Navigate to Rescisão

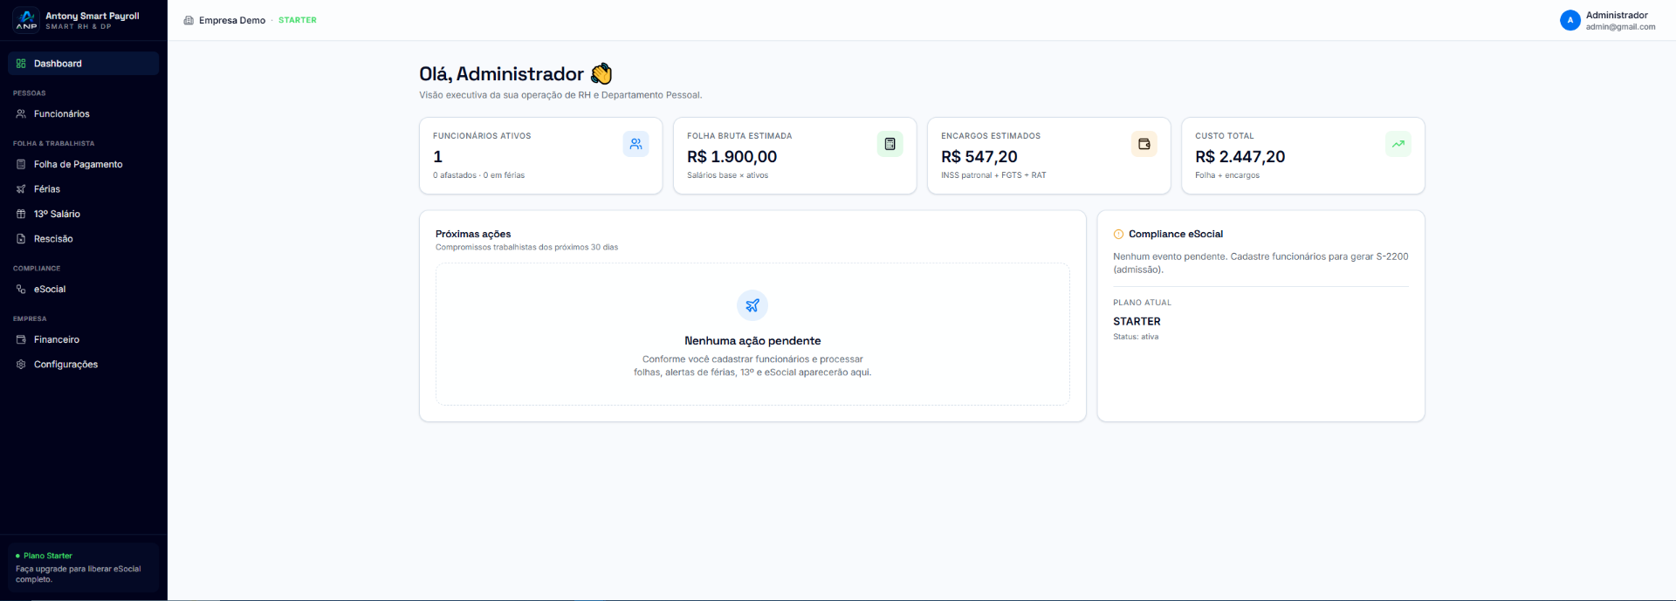tap(84, 239)
